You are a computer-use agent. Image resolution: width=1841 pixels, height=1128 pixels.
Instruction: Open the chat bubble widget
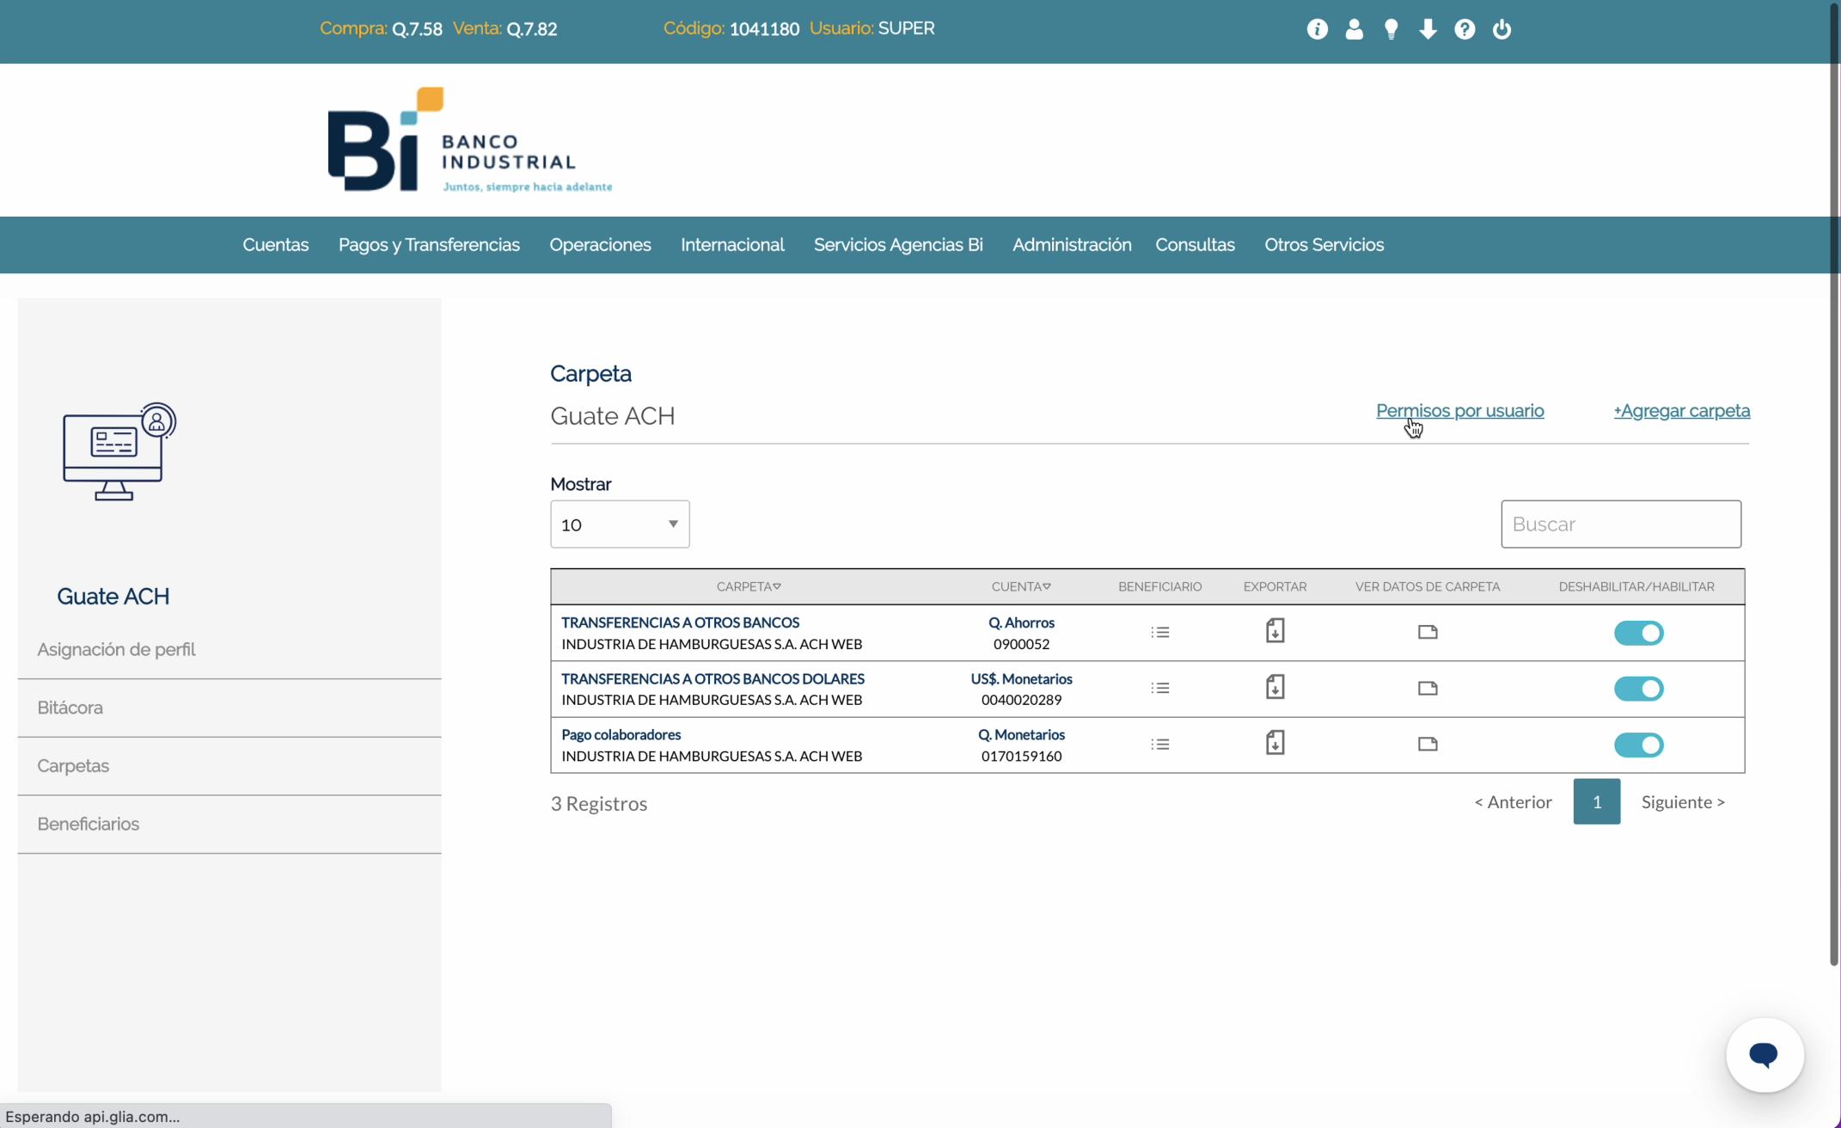[1764, 1054]
